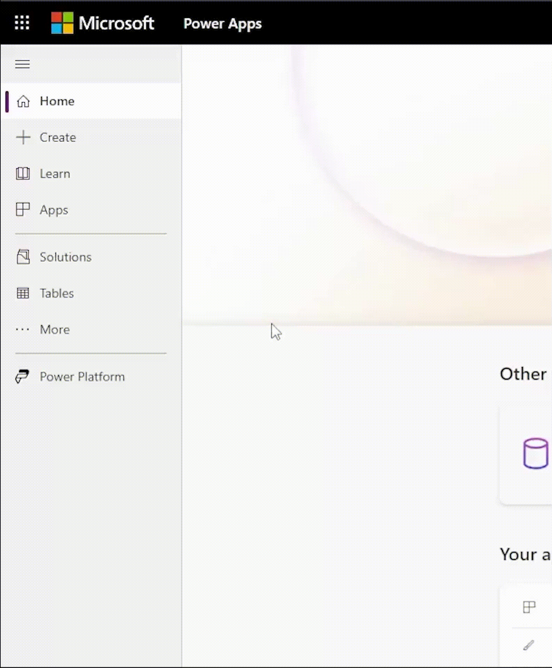The image size is (552, 668).
Task: Click the More ellipsis icon
Action: (23, 329)
